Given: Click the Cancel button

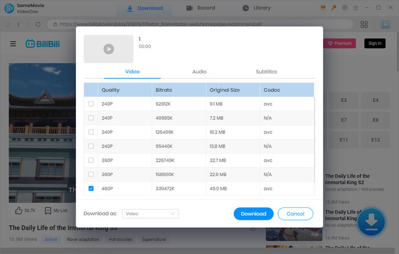Looking at the screenshot, I should point(295,214).
